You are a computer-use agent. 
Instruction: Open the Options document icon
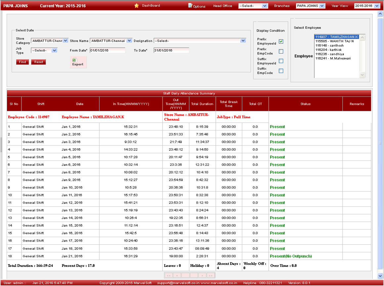tap(190, 6)
